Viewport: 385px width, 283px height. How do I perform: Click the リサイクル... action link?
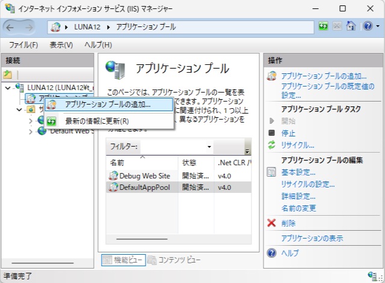tap(297, 145)
